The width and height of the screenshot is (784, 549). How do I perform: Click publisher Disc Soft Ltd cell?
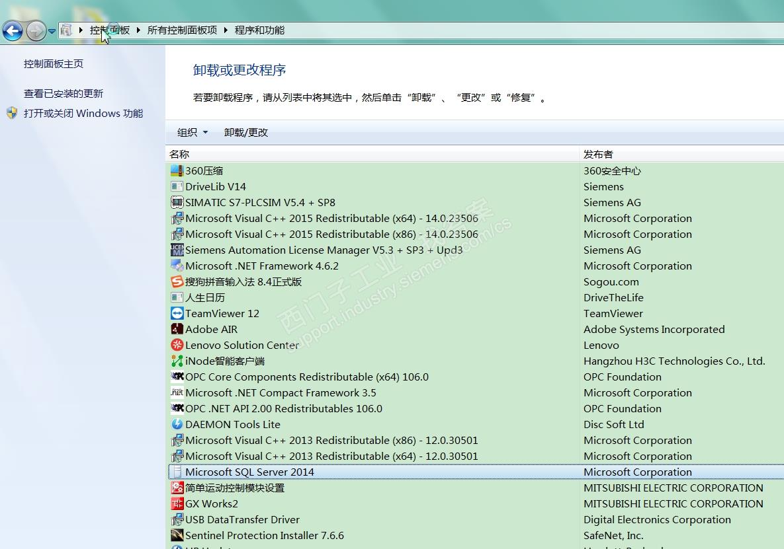pos(613,424)
